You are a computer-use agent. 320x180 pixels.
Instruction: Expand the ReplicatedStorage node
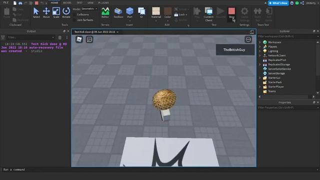click(260, 64)
